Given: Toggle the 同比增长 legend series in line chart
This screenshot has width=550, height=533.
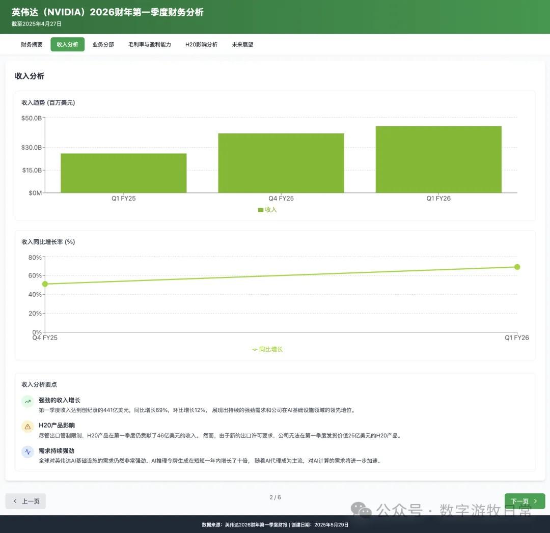Looking at the screenshot, I should coord(267,350).
